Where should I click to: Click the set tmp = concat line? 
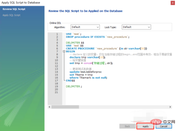(x=91, y=63)
